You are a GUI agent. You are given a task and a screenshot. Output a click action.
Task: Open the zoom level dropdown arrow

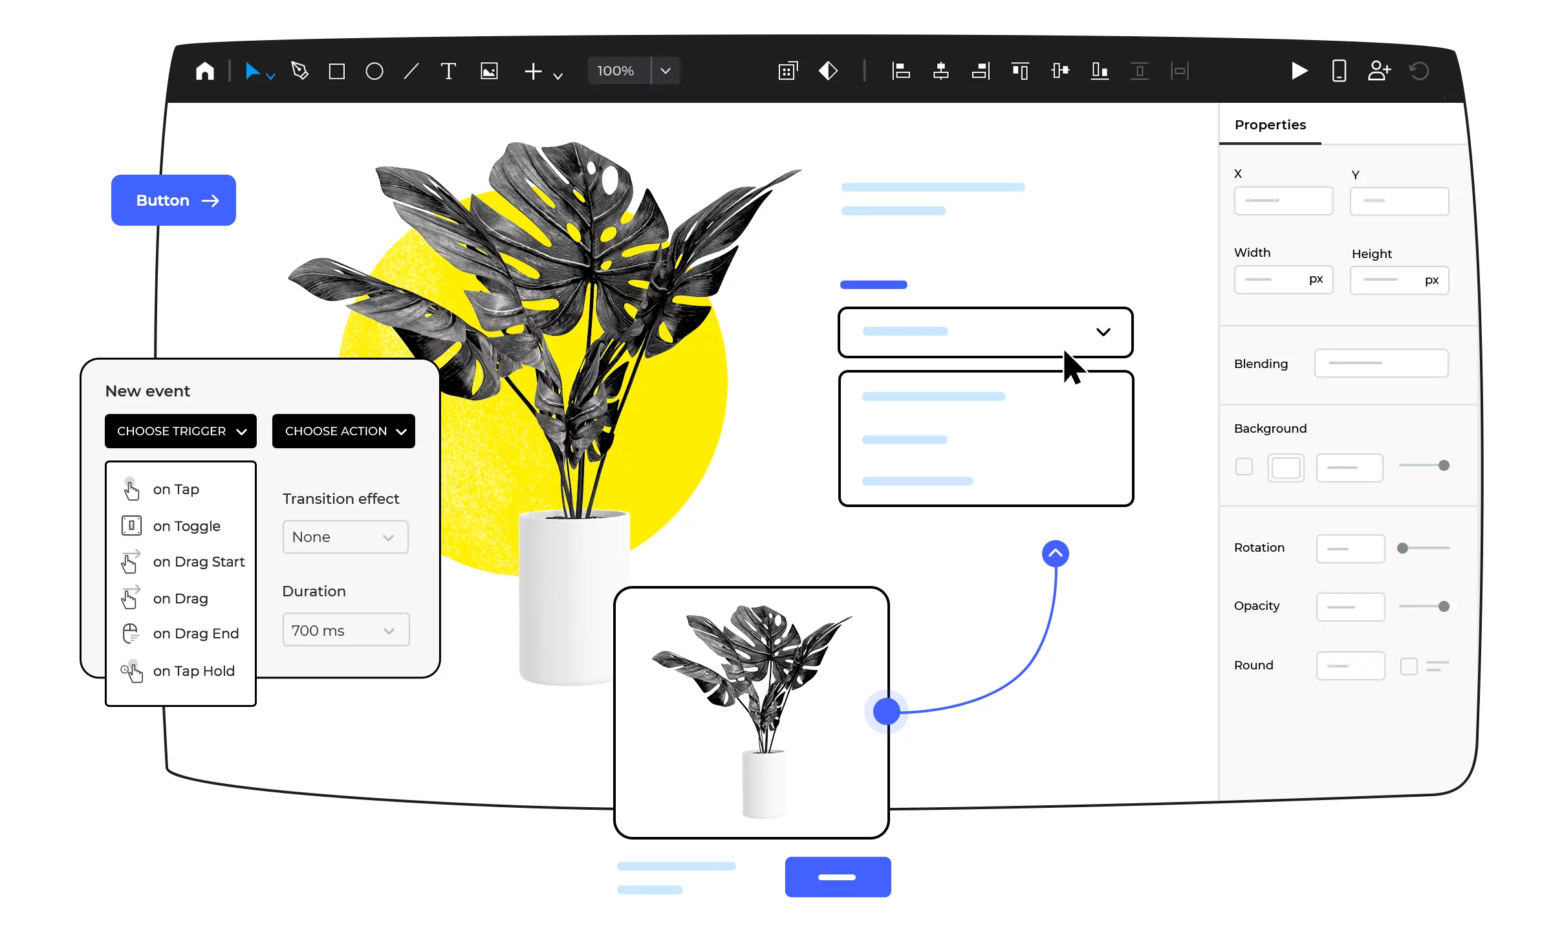[665, 71]
